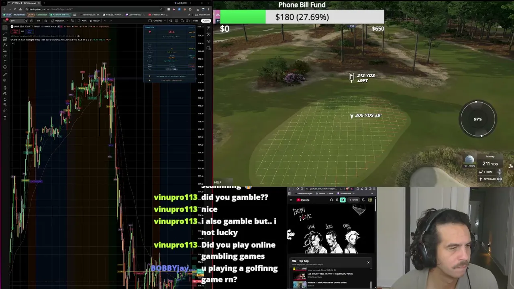Select the ruler measure tool
Viewport: 514px width, 289px height.
tap(5, 75)
